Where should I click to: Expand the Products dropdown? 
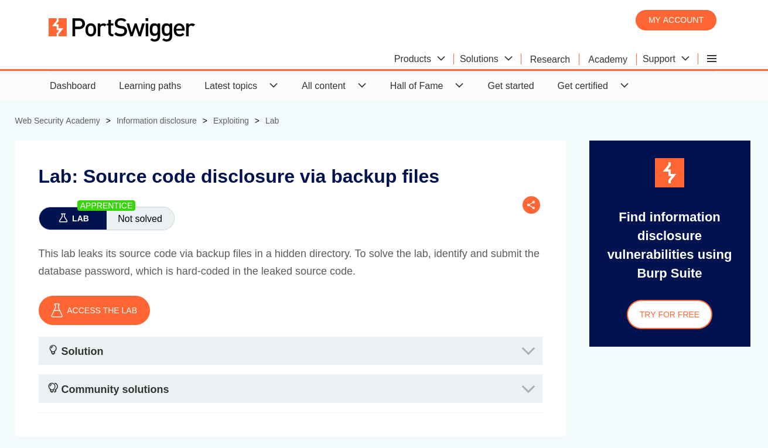[419, 59]
